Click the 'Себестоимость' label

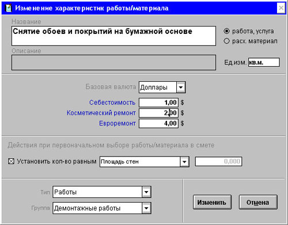[x=112, y=102]
